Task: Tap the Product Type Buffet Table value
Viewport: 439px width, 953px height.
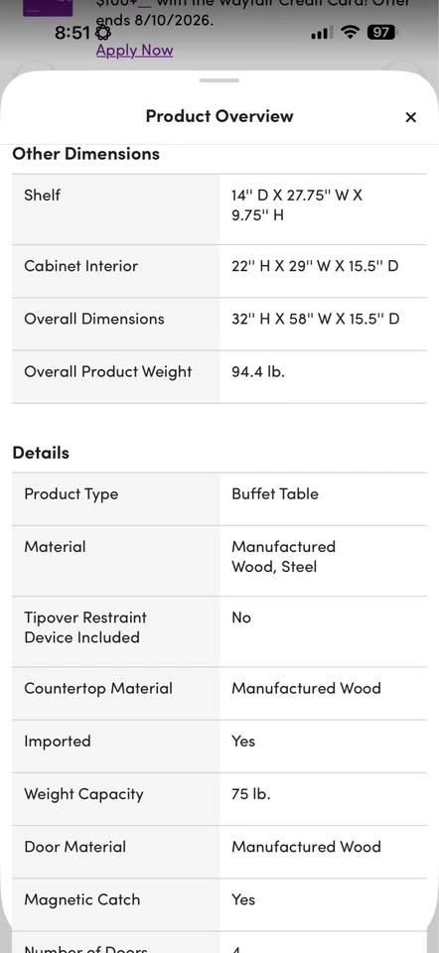Action: point(275,493)
